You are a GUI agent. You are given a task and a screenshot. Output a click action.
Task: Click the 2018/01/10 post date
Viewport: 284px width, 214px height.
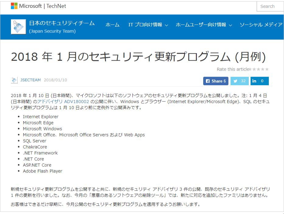click(55, 80)
